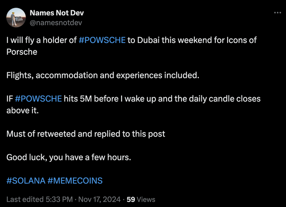Screen dimensions: 286x207
Task: Open #POWSCHE hashtag before "to Dubai"
Action: (102, 40)
